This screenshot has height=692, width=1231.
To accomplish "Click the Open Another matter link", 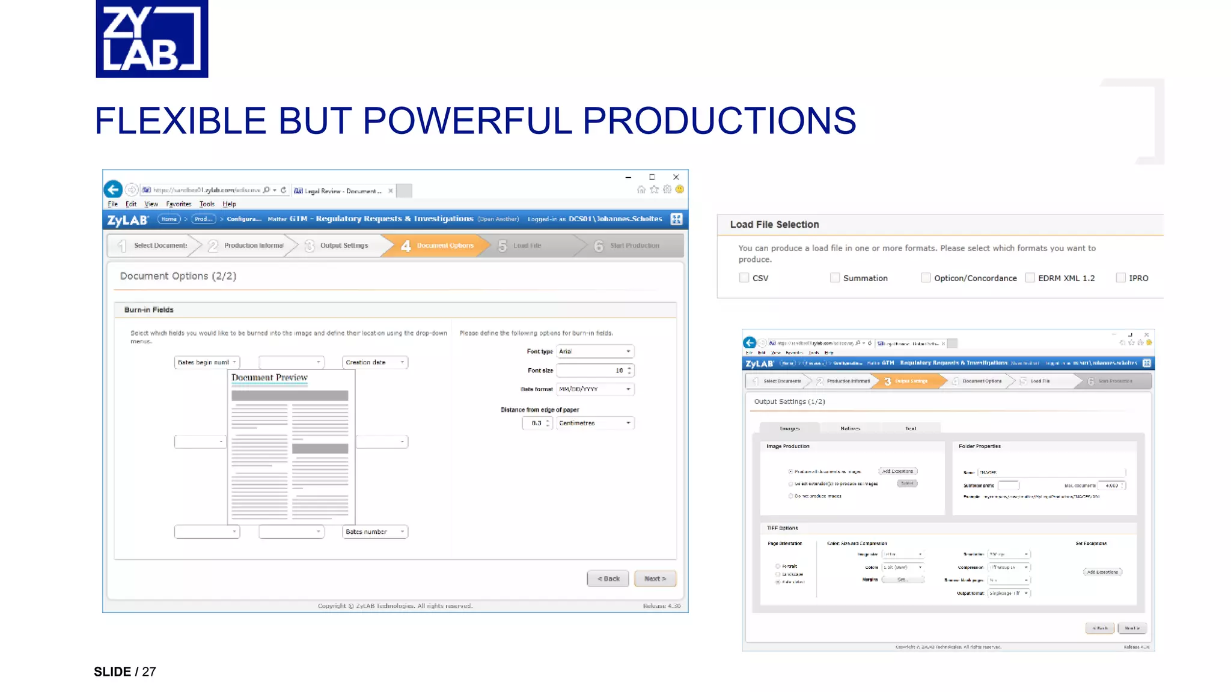I will [498, 219].
